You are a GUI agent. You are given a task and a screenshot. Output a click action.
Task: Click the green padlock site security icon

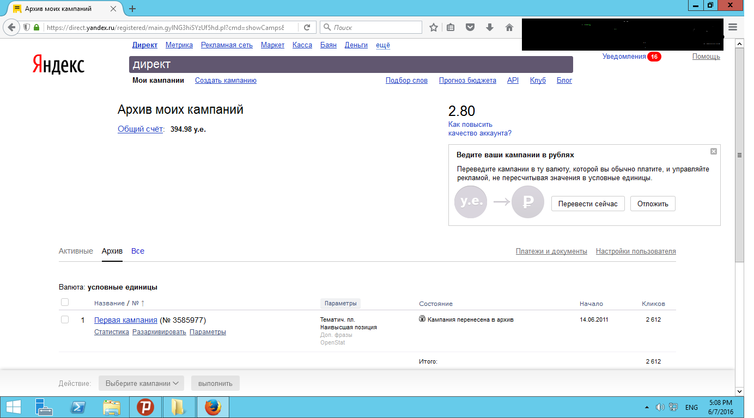[x=37, y=27]
